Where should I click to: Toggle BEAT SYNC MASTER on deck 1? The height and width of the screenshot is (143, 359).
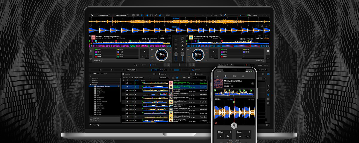click(x=169, y=37)
